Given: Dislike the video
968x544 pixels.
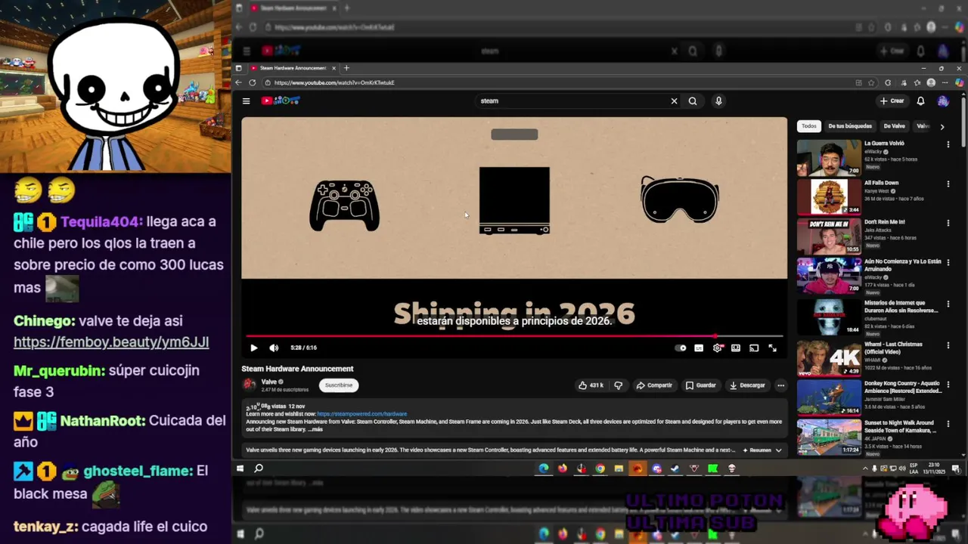Looking at the screenshot, I should tap(618, 385).
